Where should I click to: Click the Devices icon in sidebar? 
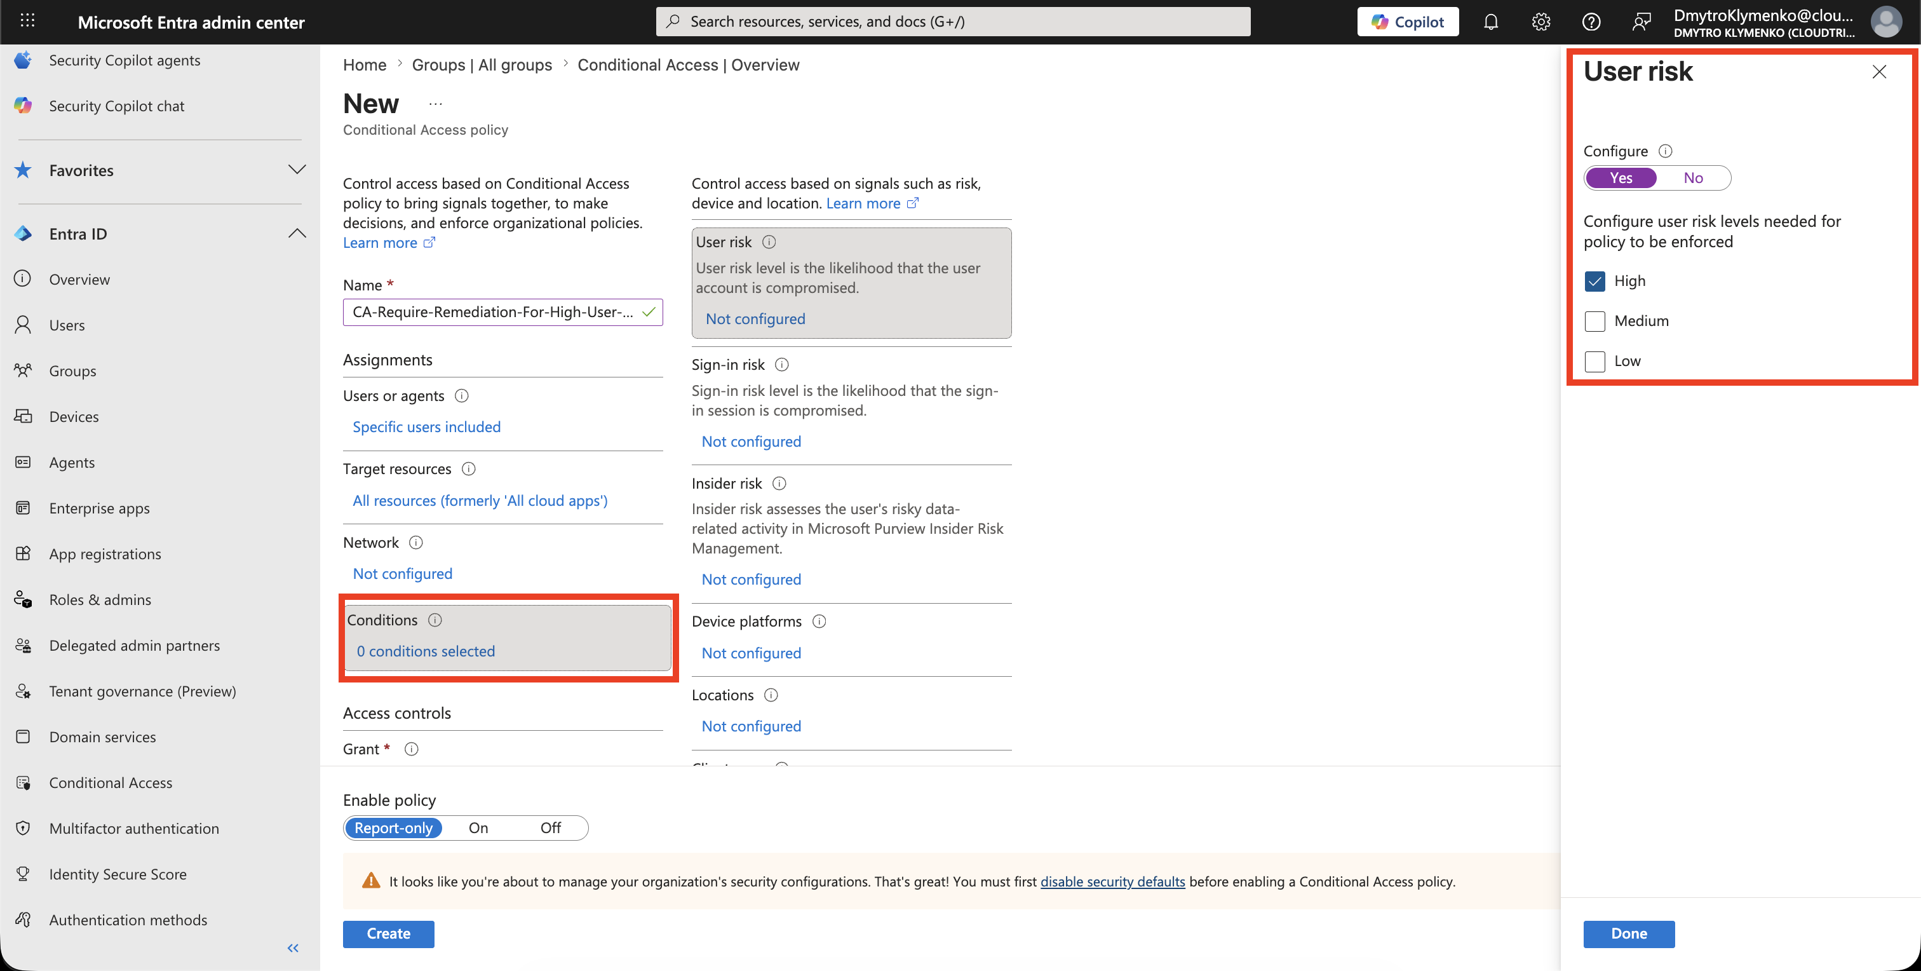coord(23,416)
